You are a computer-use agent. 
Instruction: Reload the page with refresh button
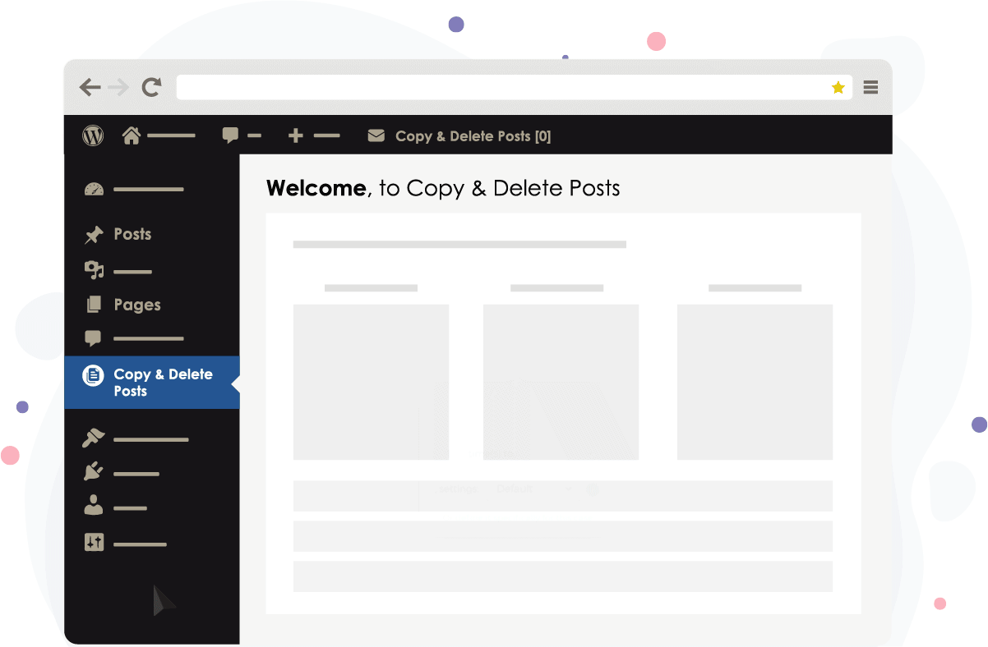(151, 87)
